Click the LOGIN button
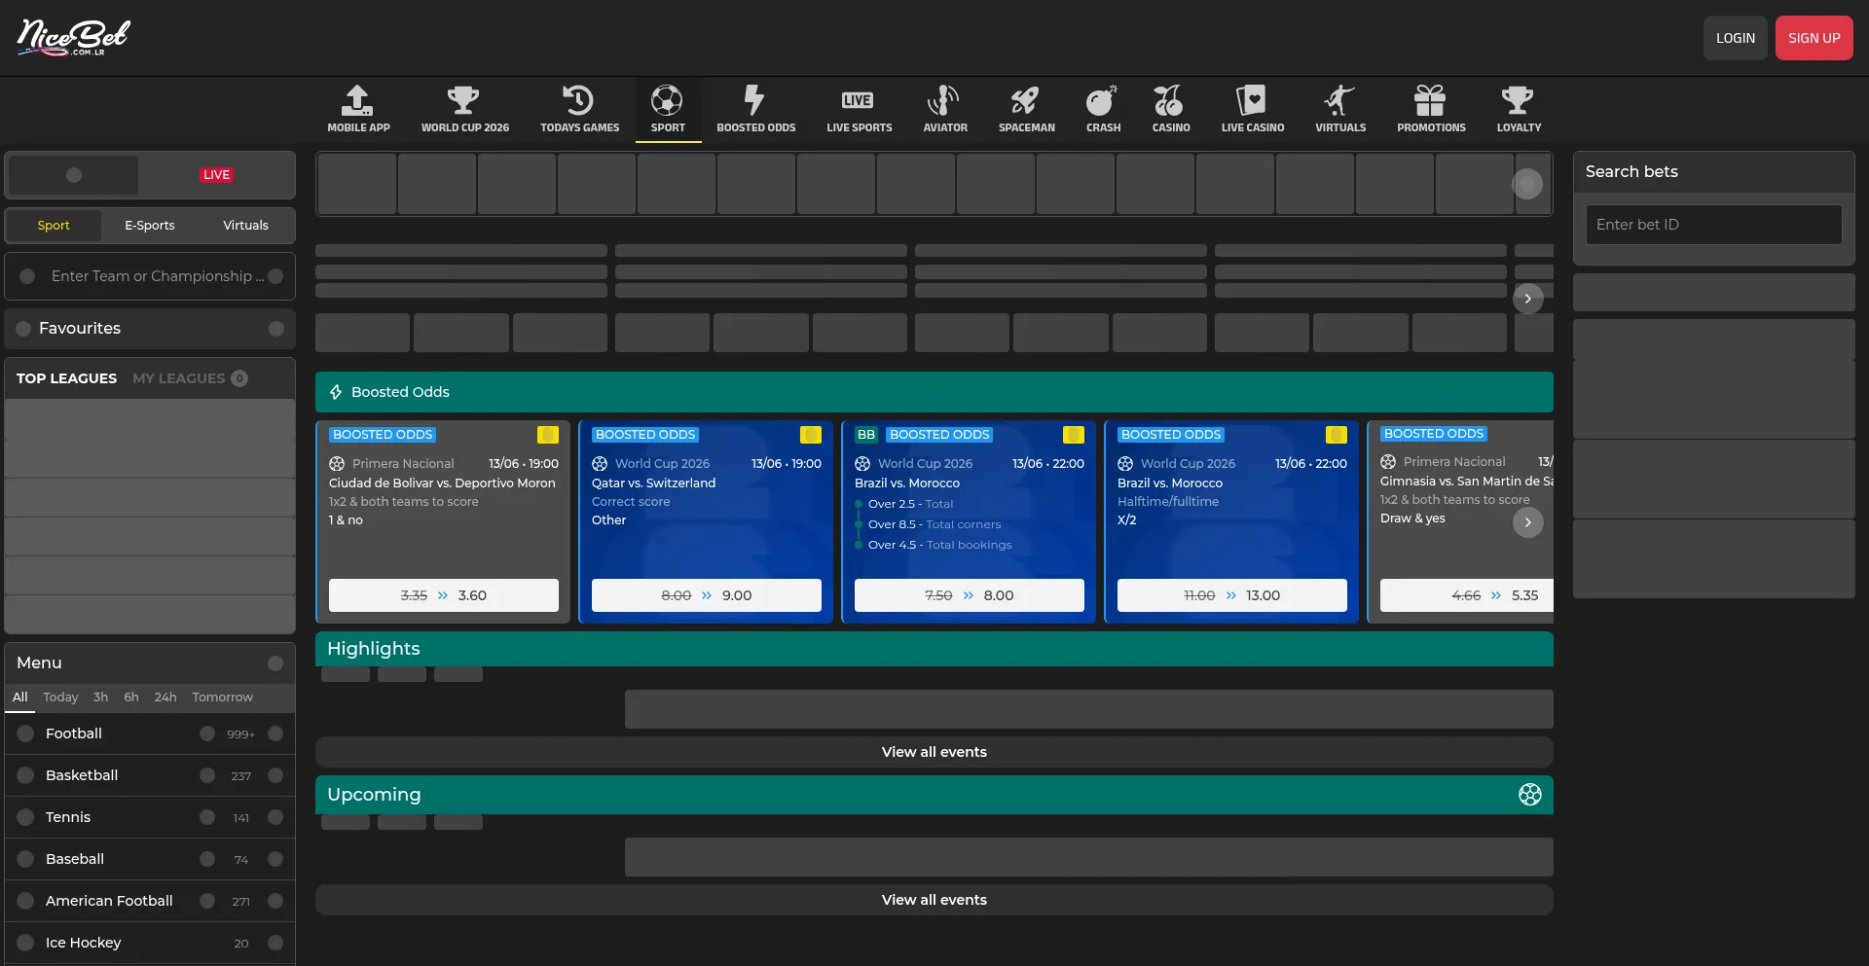This screenshot has width=1869, height=966. 1735,38
